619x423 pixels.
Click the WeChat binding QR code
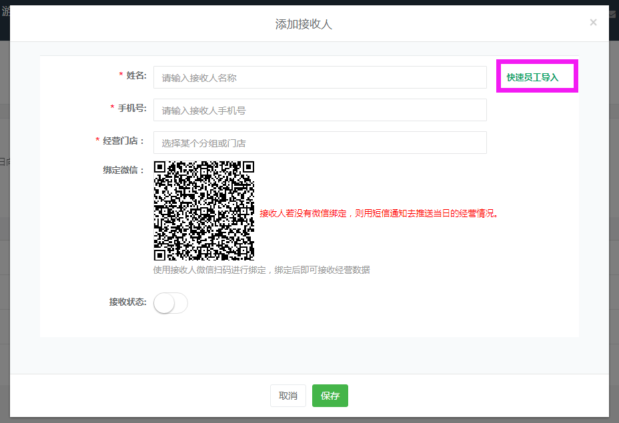pyautogui.click(x=204, y=211)
